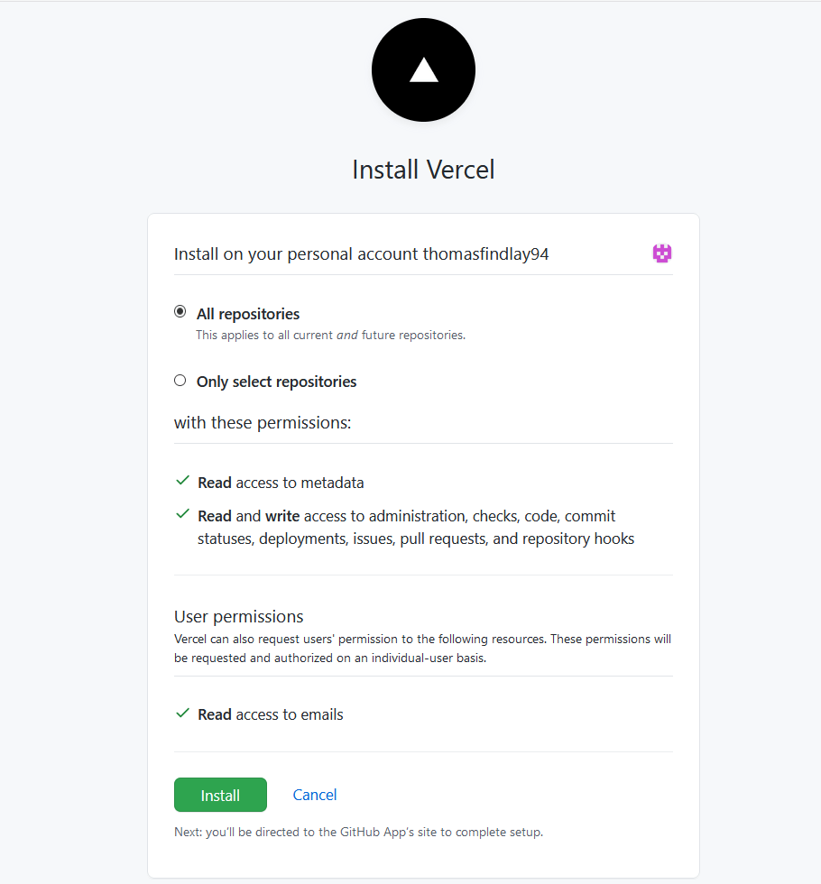Image resolution: width=821 pixels, height=884 pixels.
Task: Click the green Install button
Action: [x=220, y=795]
